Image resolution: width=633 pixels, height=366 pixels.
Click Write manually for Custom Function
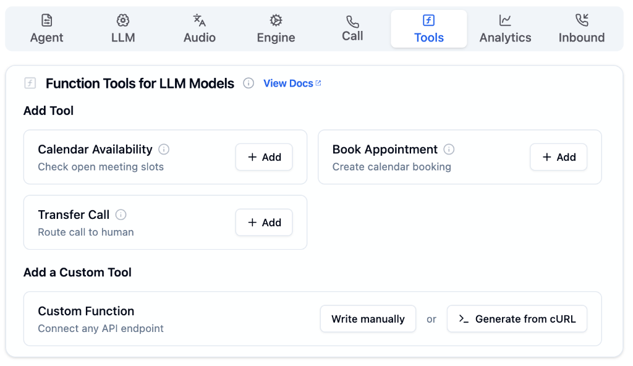pyautogui.click(x=368, y=319)
